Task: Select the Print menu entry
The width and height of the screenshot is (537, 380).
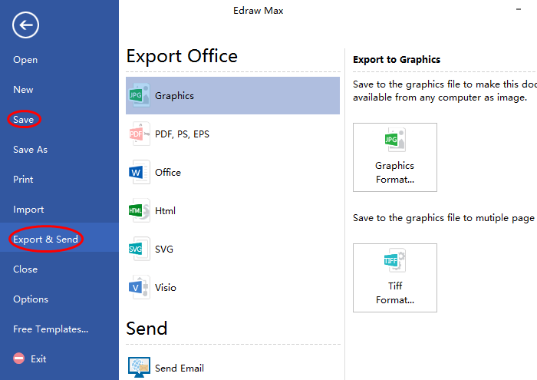Action: (23, 180)
